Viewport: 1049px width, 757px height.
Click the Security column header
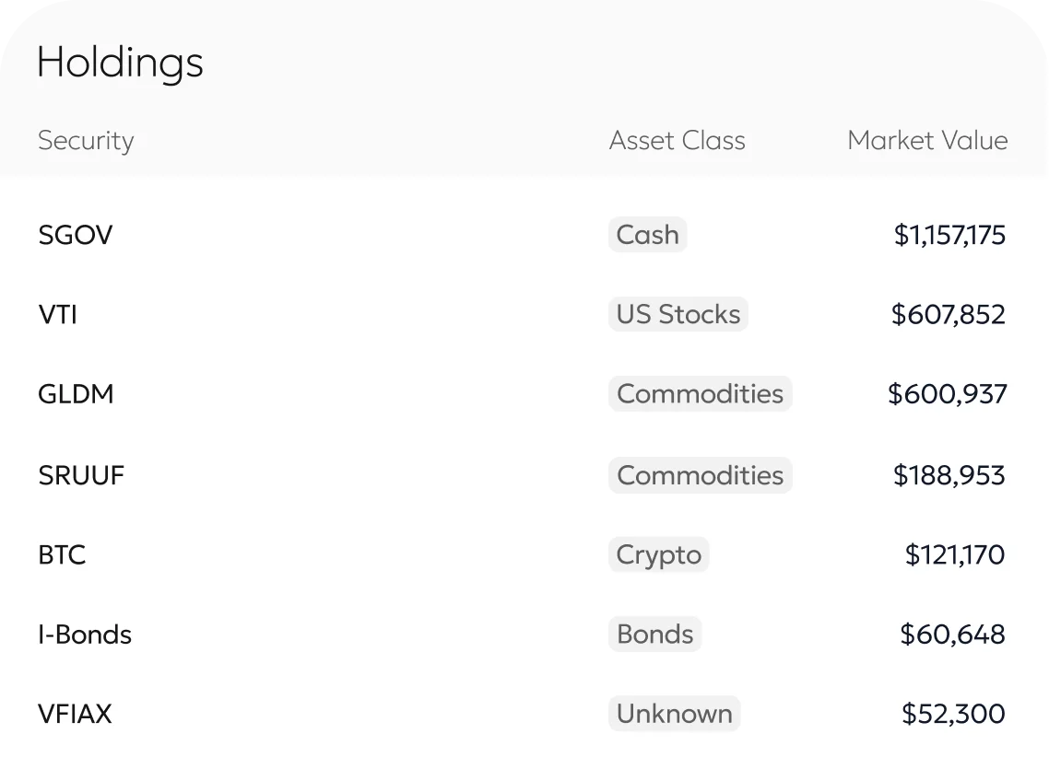point(86,141)
